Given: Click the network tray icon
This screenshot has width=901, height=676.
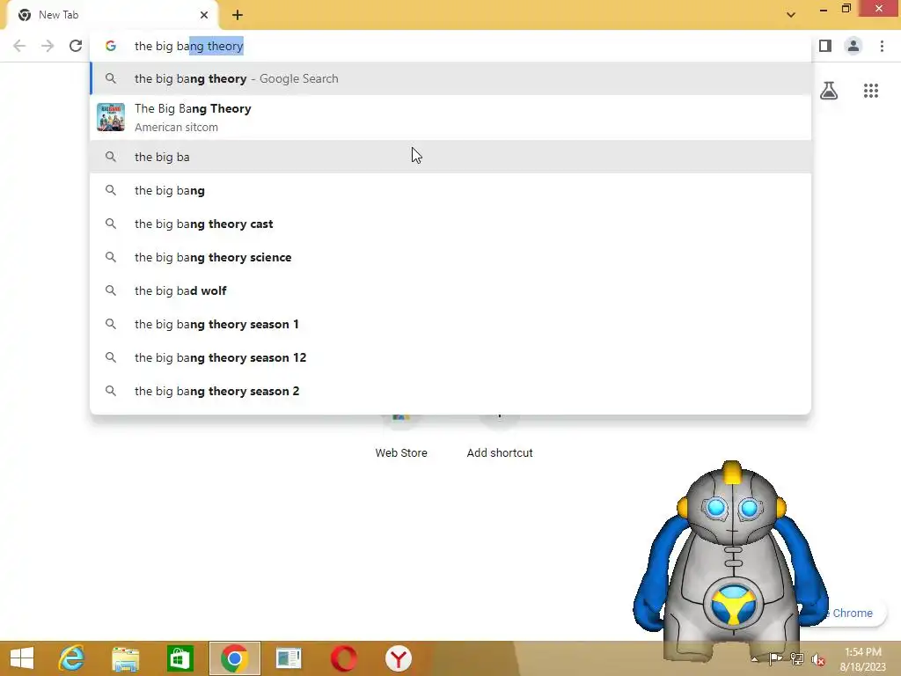Looking at the screenshot, I should click(x=796, y=658).
